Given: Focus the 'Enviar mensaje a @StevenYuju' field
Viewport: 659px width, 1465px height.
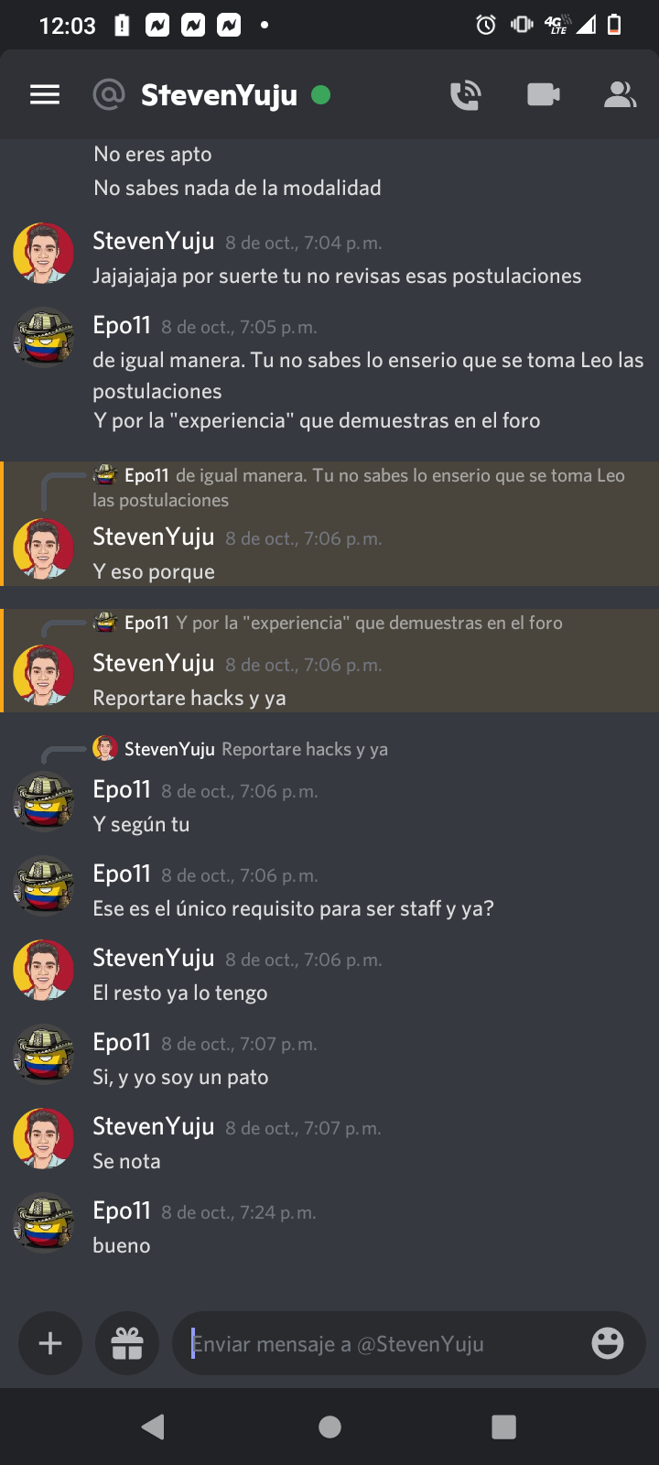Looking at the screenshot, I should (x=384, y=1343).
